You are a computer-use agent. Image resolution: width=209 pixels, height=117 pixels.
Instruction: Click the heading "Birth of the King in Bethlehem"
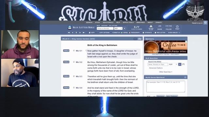pos(102,45)
